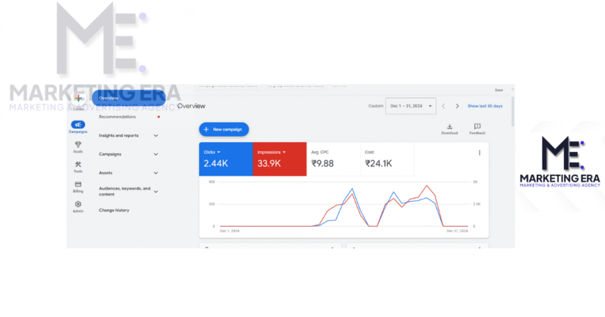Viewport: 605px width, 317px height.
Task: Open Change history in the navigation
Action: (114, 210)
